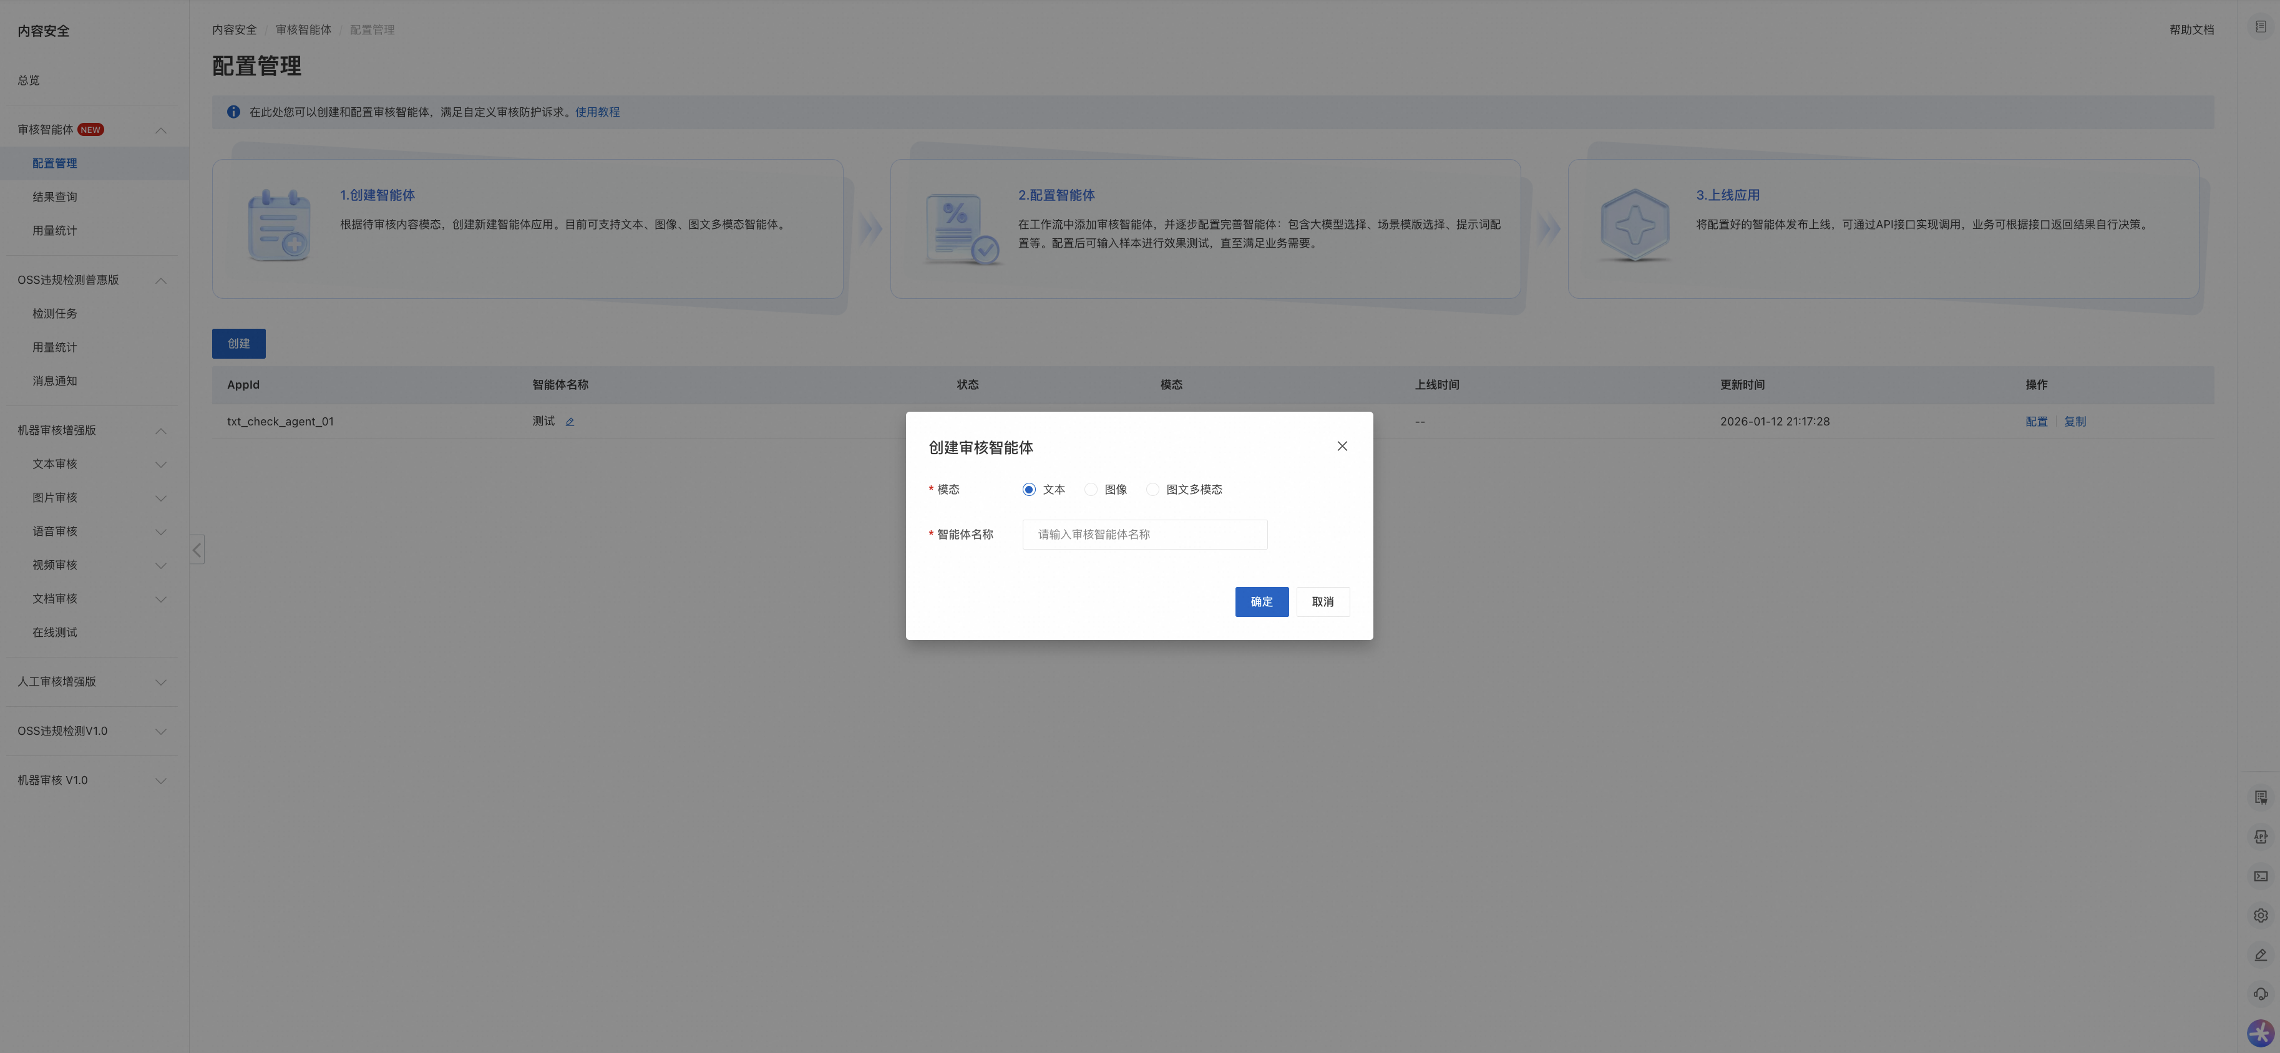This screenshot has height=1053, width=2280.
Task: Select the 图像 modality radio button
Action: pyautogui.click(x=1091, y=489)
